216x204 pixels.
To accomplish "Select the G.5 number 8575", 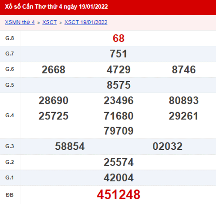I will [118, 85].
